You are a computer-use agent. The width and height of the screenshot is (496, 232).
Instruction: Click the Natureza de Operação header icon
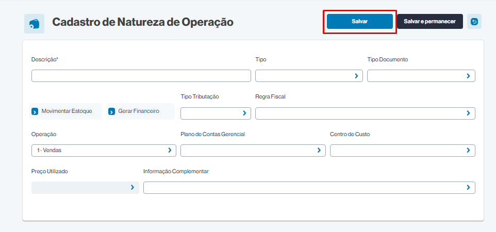click(34, 24)
